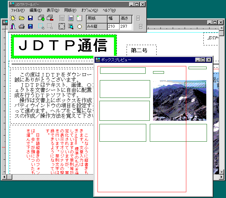Image resolution: width=226 pixels, height=198 pixels.
Task: Click lower stacked-boxes icon right of paper table
Action: pos(141,27)
